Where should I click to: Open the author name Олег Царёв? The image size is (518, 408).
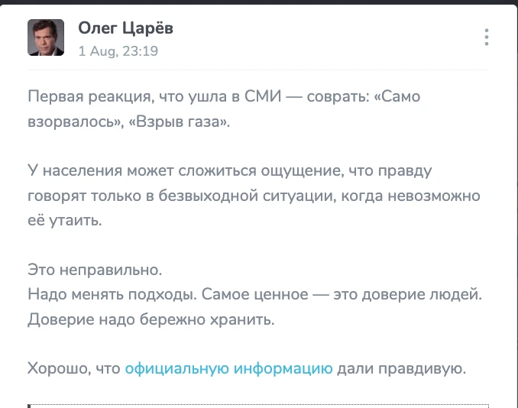click(125, 28)
